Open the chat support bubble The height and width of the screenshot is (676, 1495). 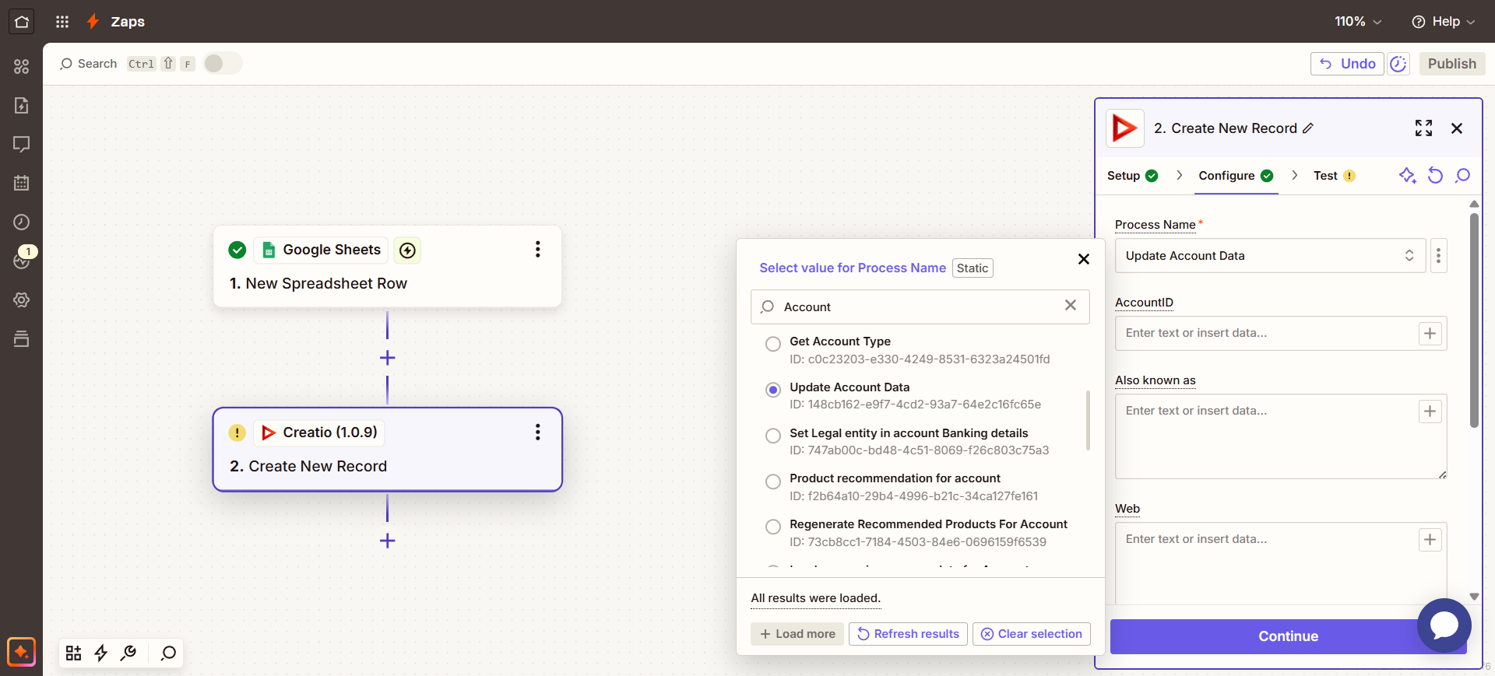[1444, 625]
